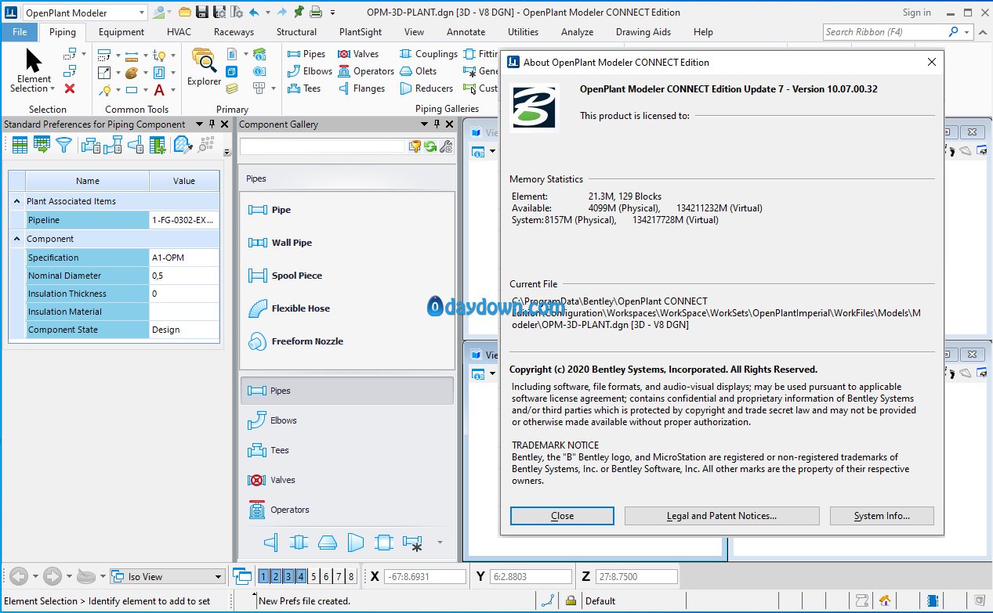
Task: Open the Standard Preferences panel menu arrow
Action: pyautogui.click(x=199, y=124)
